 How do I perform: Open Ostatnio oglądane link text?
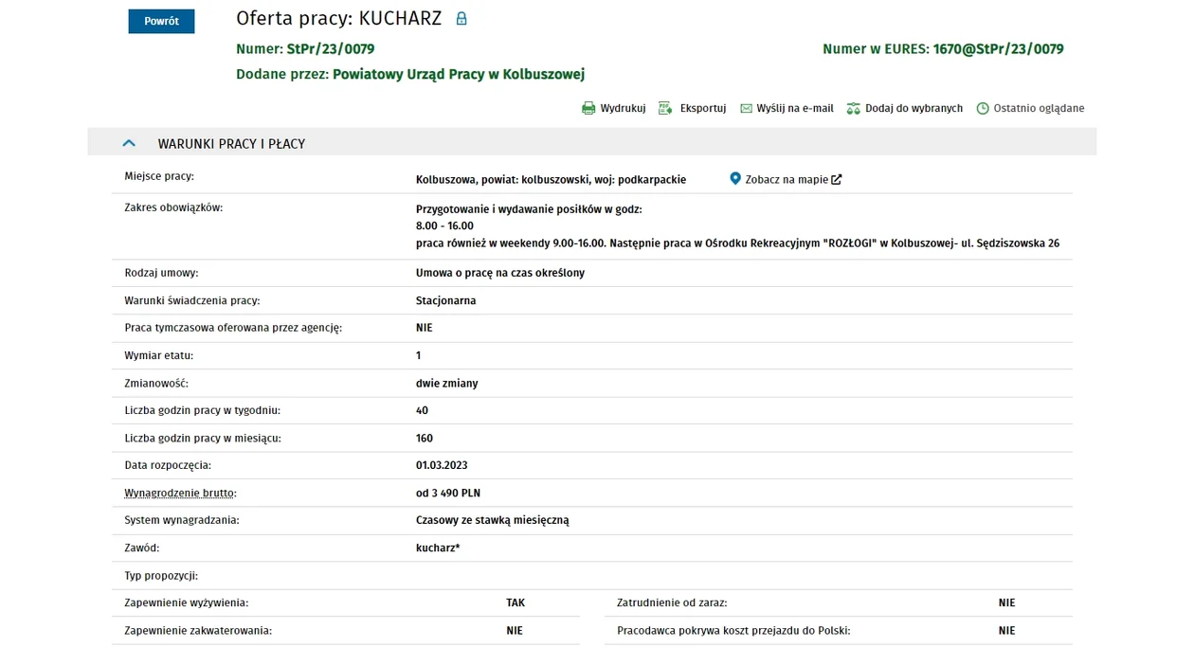tap(1039, 108)
